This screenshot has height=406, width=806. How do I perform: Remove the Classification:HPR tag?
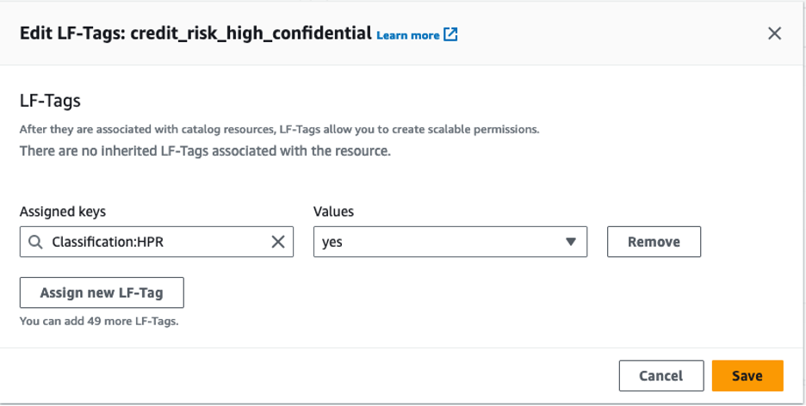(654, 243)
